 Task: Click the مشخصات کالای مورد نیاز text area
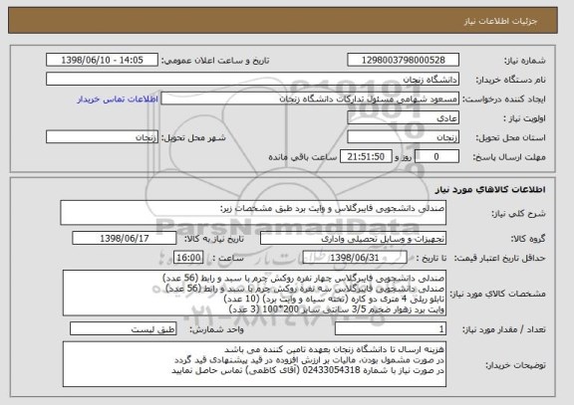pyautogui.click(x=254, y=294)
